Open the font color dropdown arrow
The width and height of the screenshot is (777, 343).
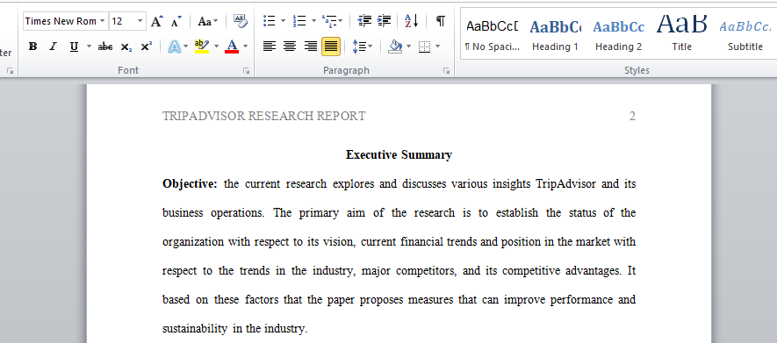tap(245, 46)
